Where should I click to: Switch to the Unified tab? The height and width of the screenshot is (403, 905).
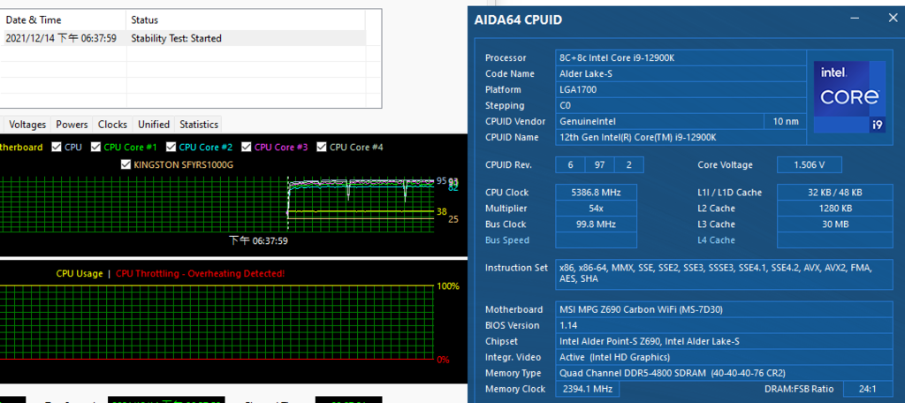click(154, 124)
